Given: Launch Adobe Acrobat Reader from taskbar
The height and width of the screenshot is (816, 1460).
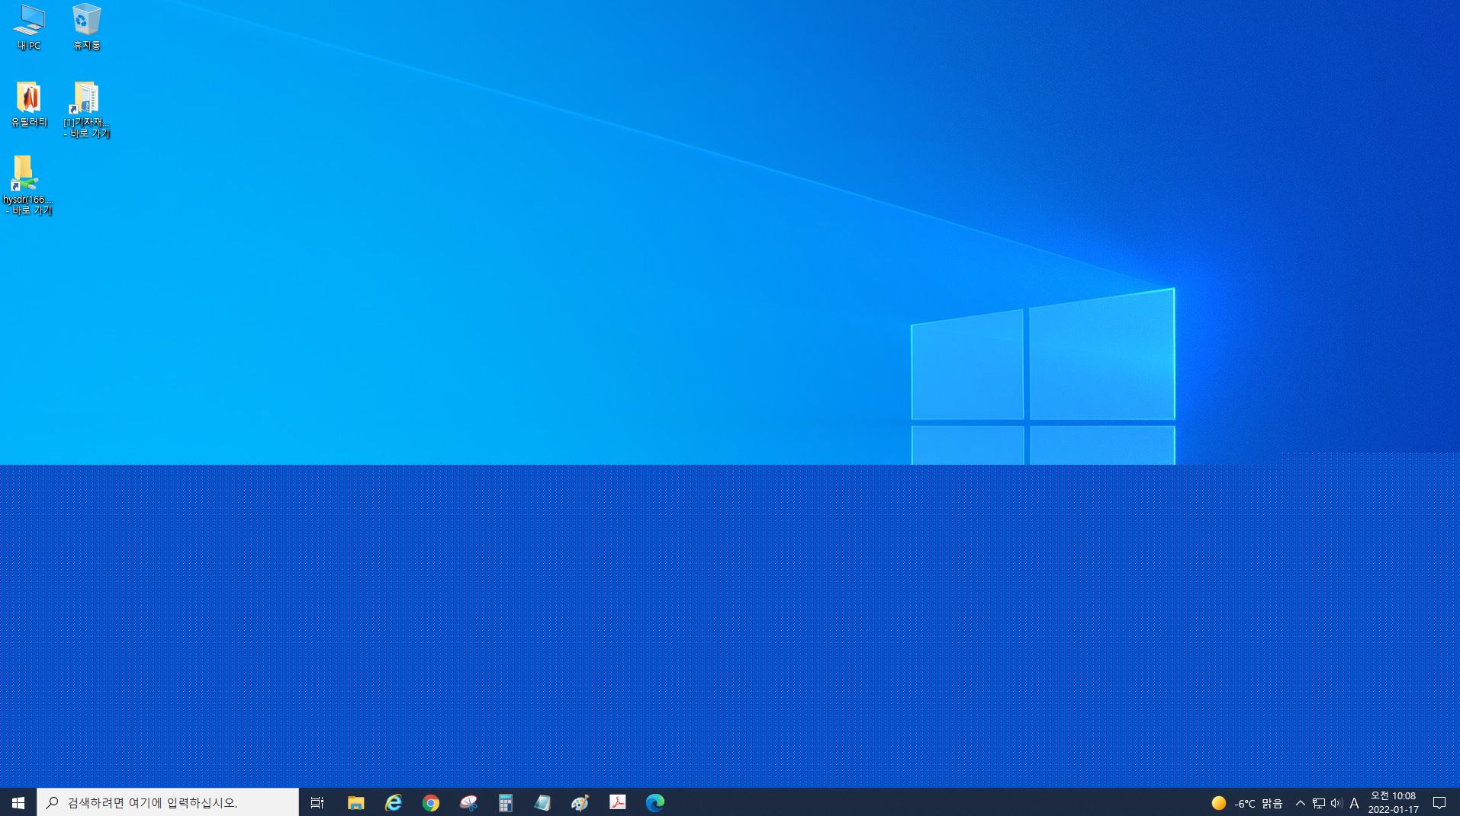Looking at the screenshot, I should tap(618, 802).
